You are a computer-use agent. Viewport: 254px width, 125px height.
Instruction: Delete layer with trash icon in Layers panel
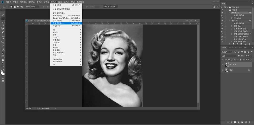[x=249, y=122]
